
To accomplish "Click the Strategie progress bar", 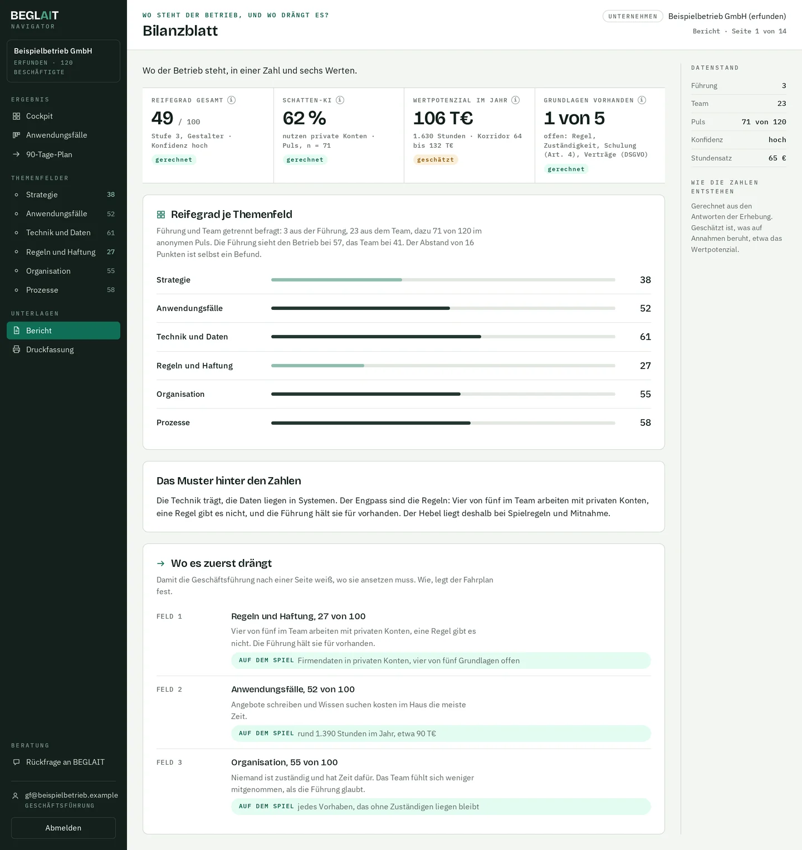I will tap(443, 280).
